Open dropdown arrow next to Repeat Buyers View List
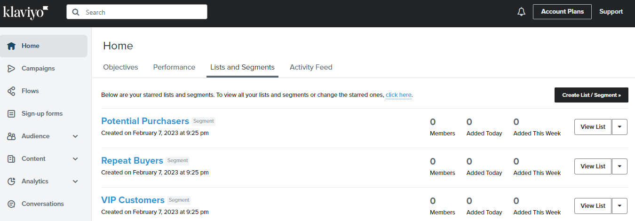Screen dimensions: 635x221 point(619,166)
